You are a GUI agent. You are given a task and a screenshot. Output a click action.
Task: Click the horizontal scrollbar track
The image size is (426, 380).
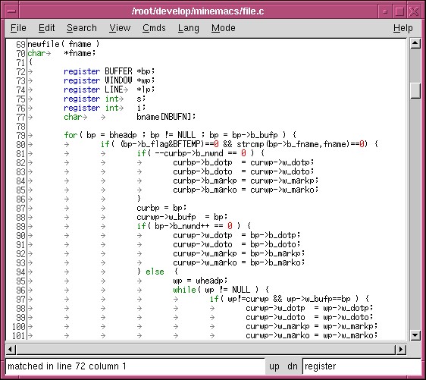[x=206, y=349]
